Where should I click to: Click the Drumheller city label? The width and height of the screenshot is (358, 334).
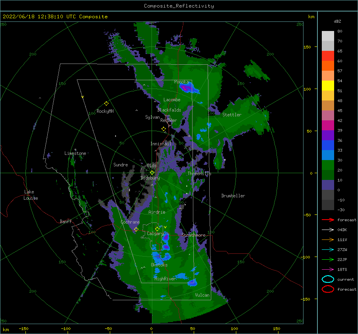[233, 196]
